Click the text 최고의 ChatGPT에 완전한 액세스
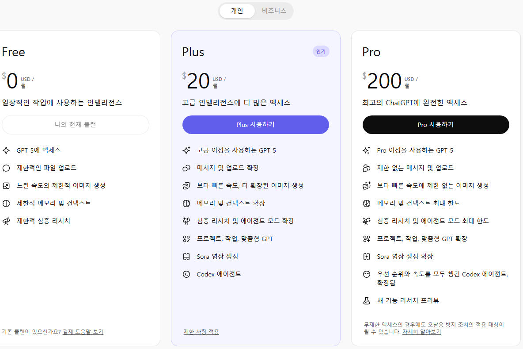The width and height of the screenshot is (523, 349). click(x=415, y=103)
